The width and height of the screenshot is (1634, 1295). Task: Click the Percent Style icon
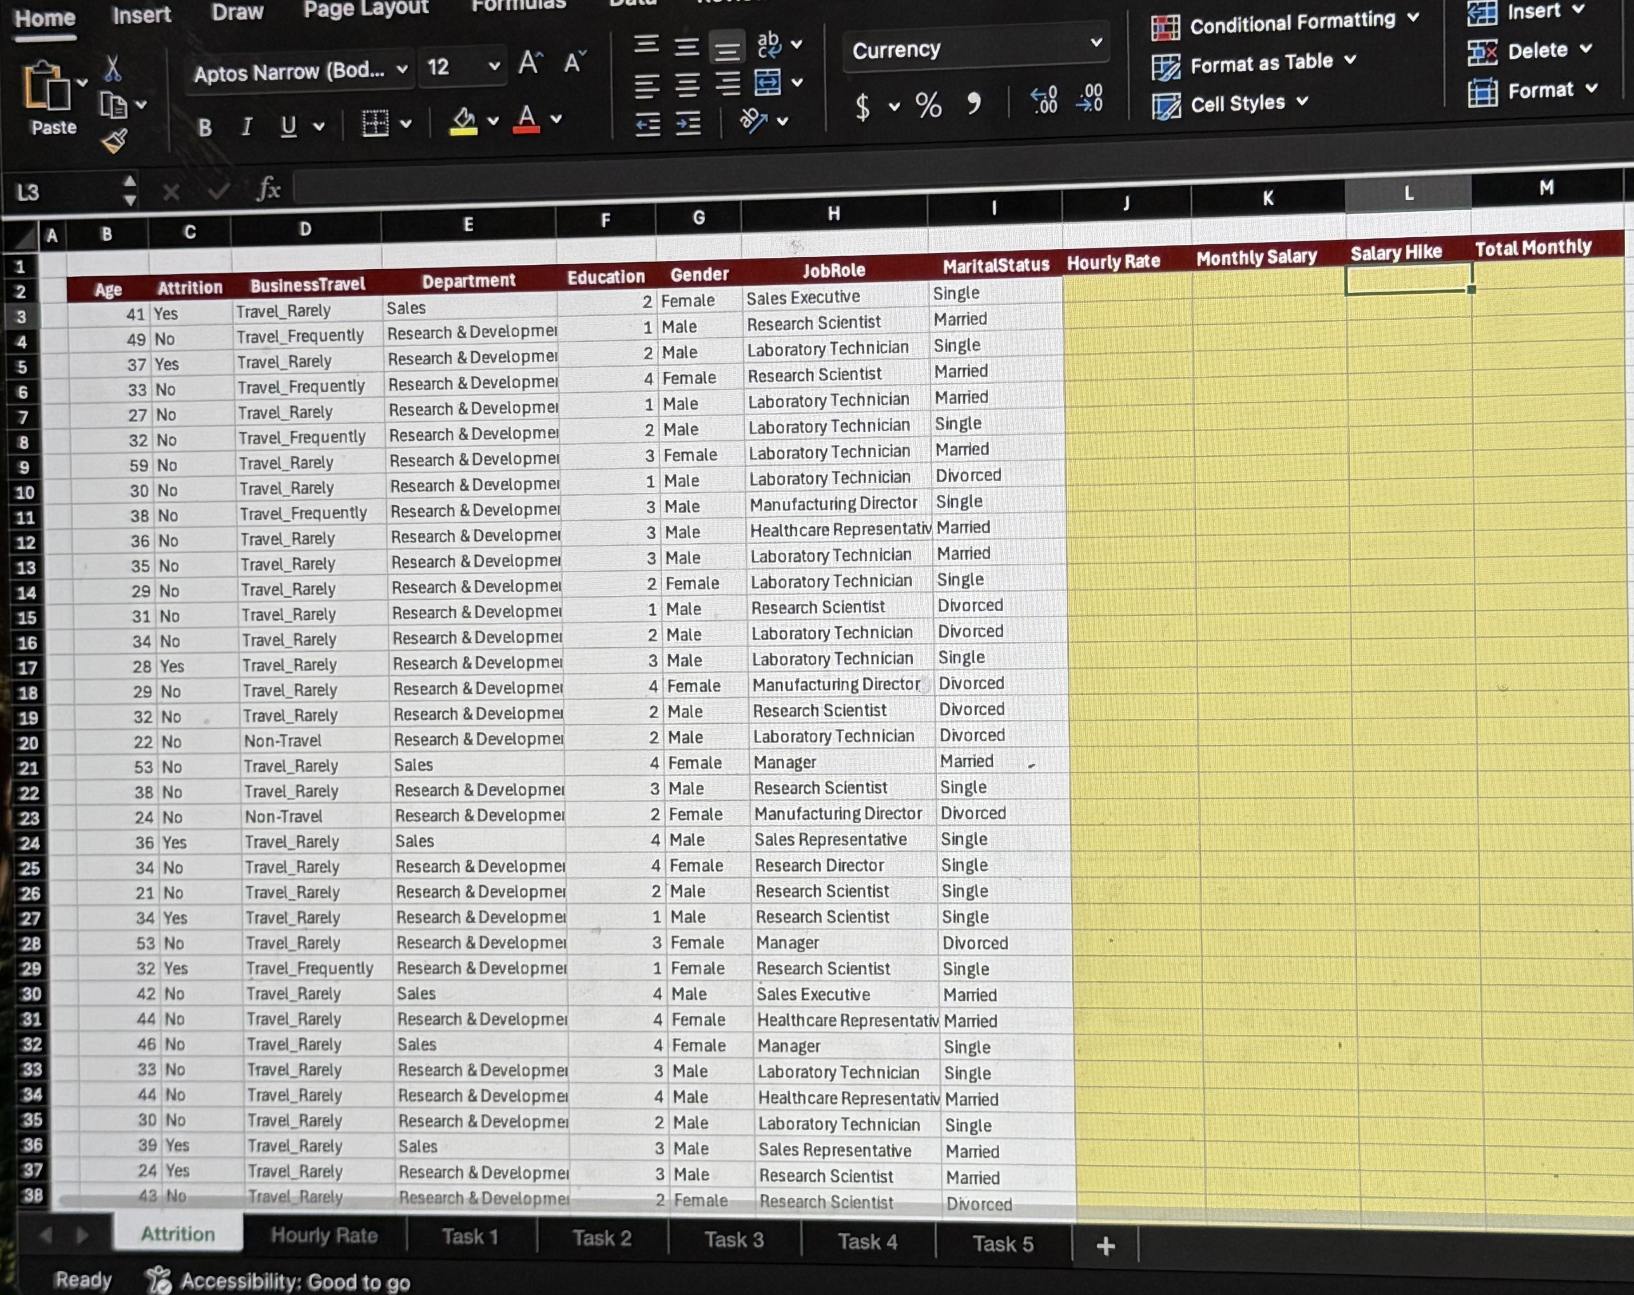tap(928, 105)
